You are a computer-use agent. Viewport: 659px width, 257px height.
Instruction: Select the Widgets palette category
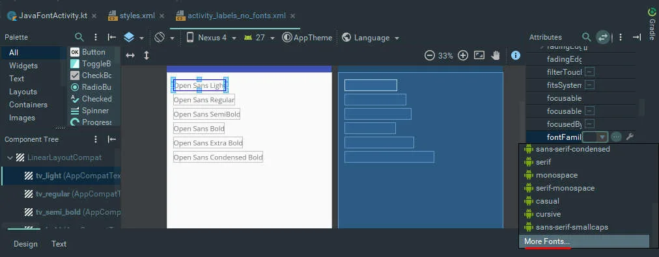point(23,66)
